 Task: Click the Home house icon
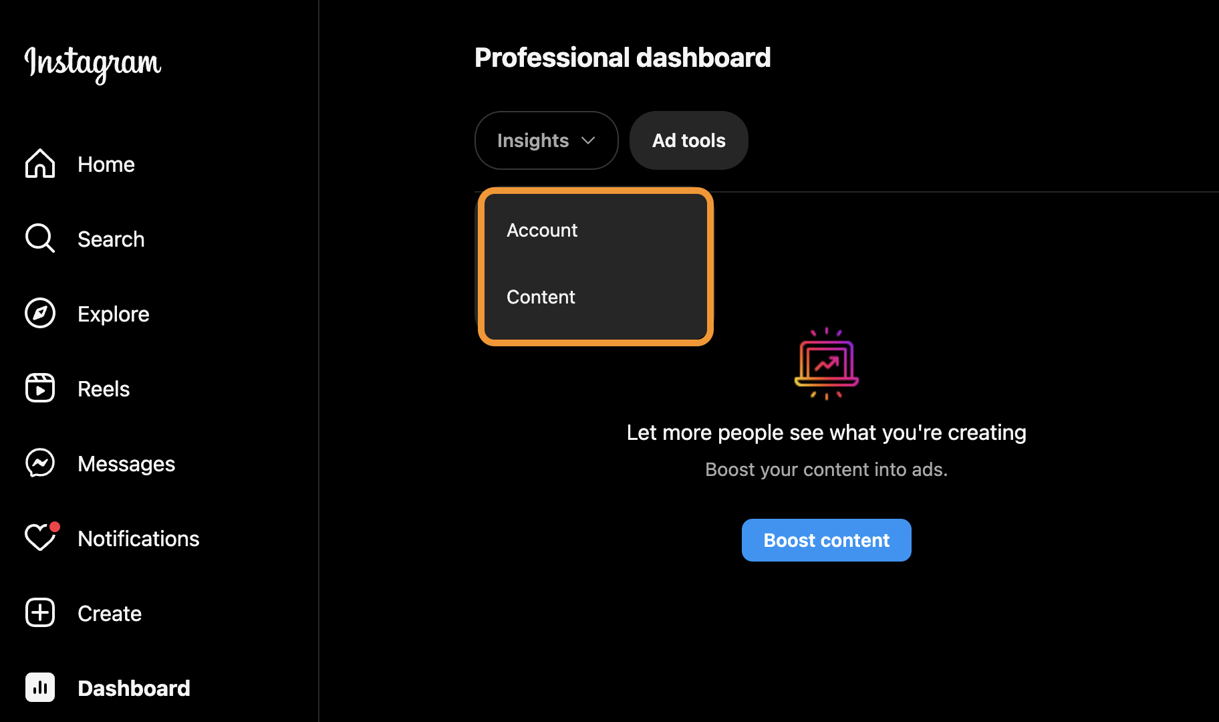pos(40,164)
